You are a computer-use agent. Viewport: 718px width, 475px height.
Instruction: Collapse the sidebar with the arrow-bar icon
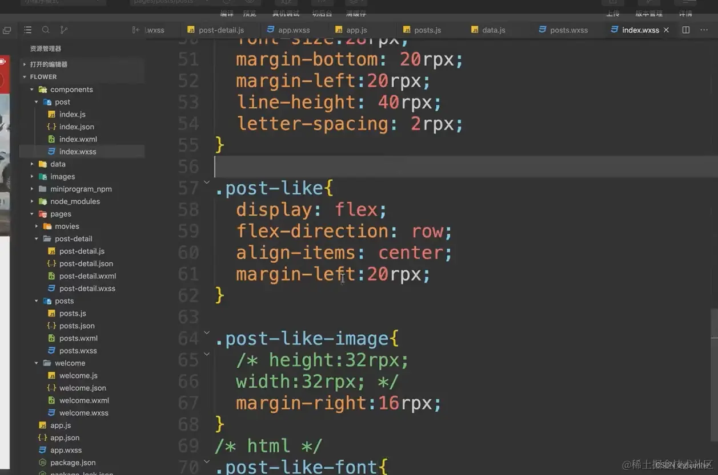[x=136, y=30]
